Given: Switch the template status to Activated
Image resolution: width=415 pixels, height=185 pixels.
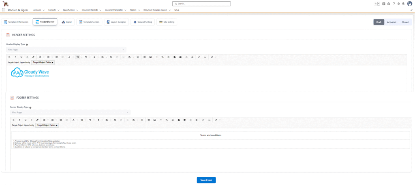Looking at the screenshot, I should coord(391,22).
